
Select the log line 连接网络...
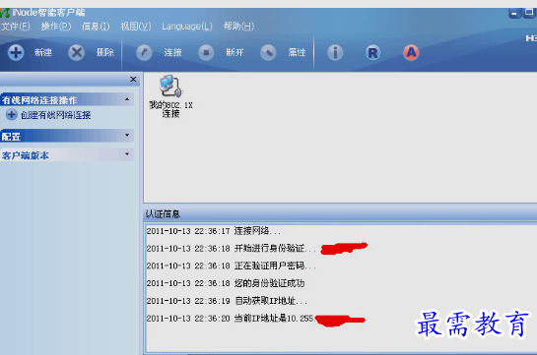pos(214,231)
